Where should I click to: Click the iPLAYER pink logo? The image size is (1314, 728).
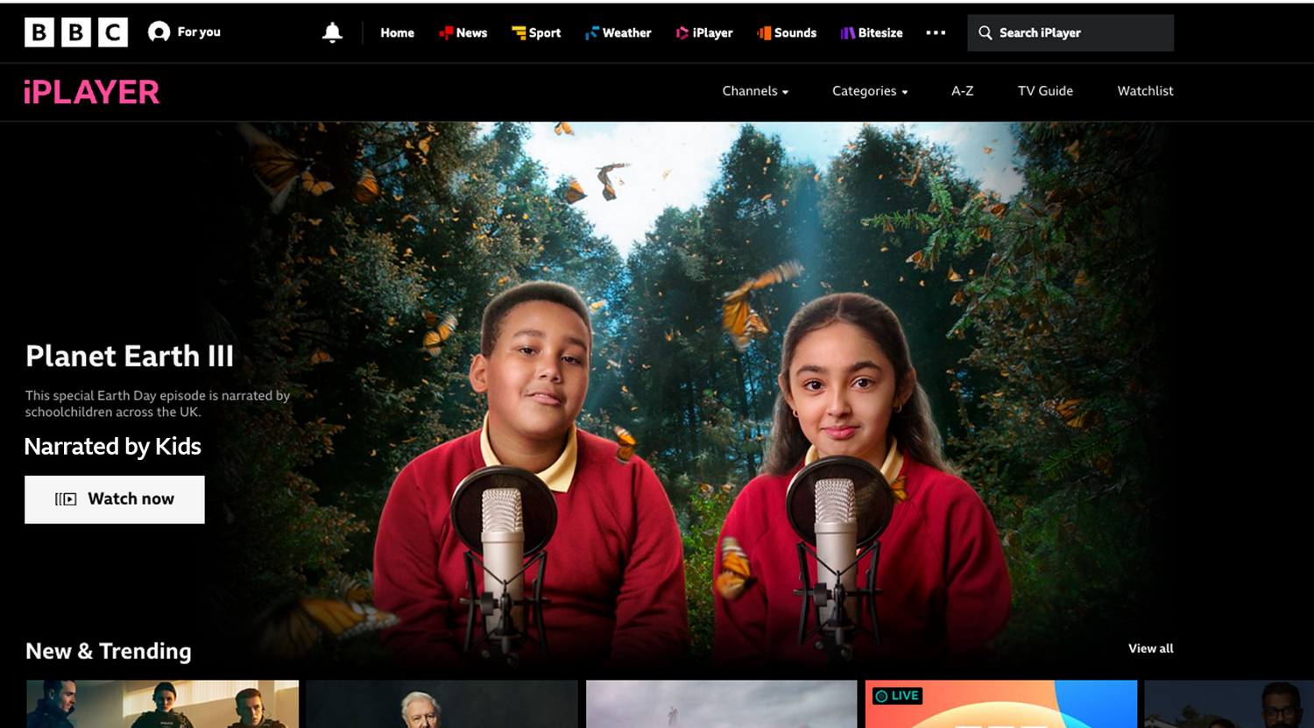click(x=91, y=92)
